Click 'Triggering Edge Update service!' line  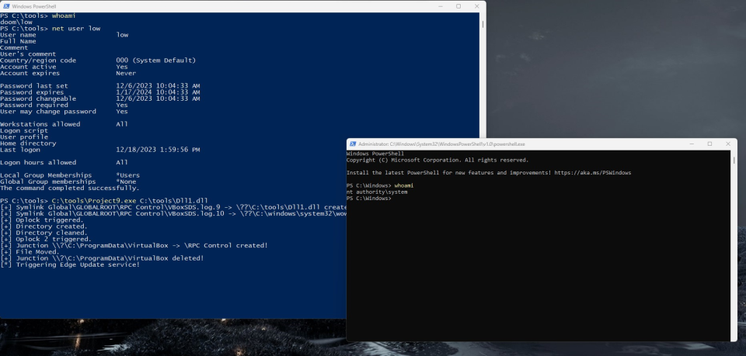(70, 264)
